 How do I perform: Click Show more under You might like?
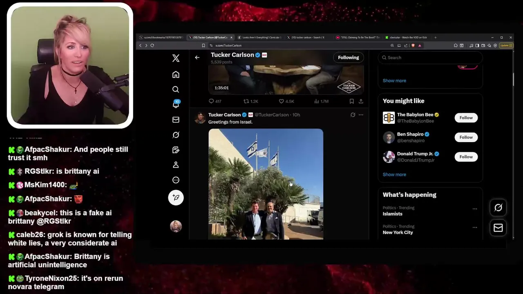tap(394, 174)
